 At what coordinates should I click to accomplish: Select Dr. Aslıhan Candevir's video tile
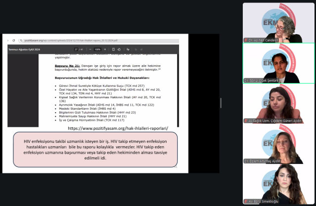coord(278,23)
